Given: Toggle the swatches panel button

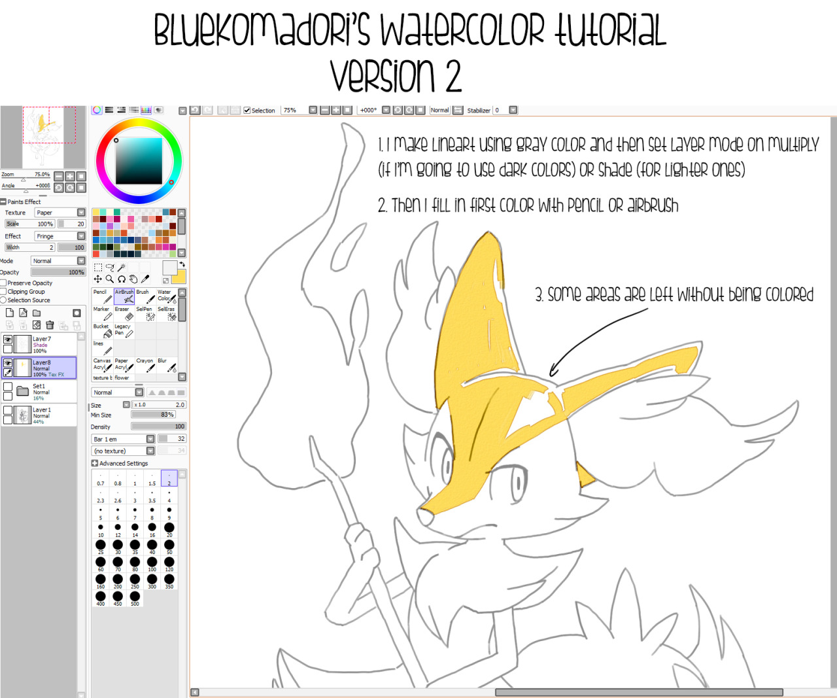Looking at the screenshot, I should click(x=146, y=110).
